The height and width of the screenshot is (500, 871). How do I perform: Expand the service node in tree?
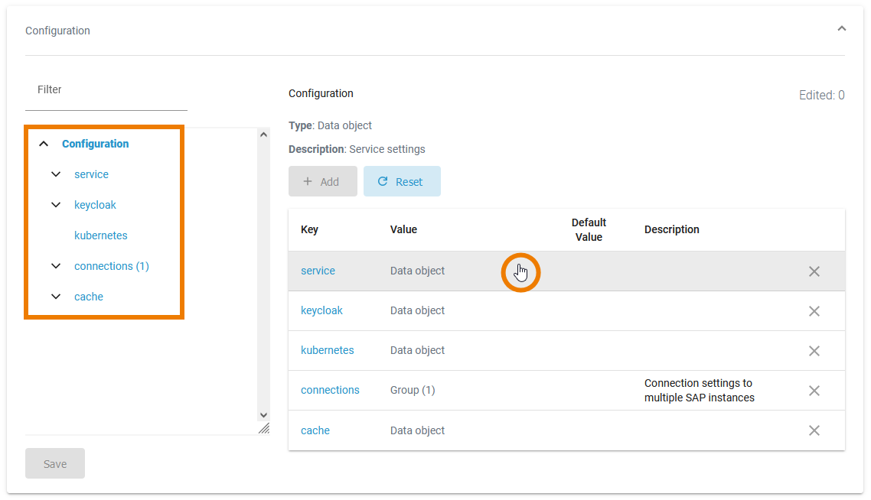pos(56,174)
